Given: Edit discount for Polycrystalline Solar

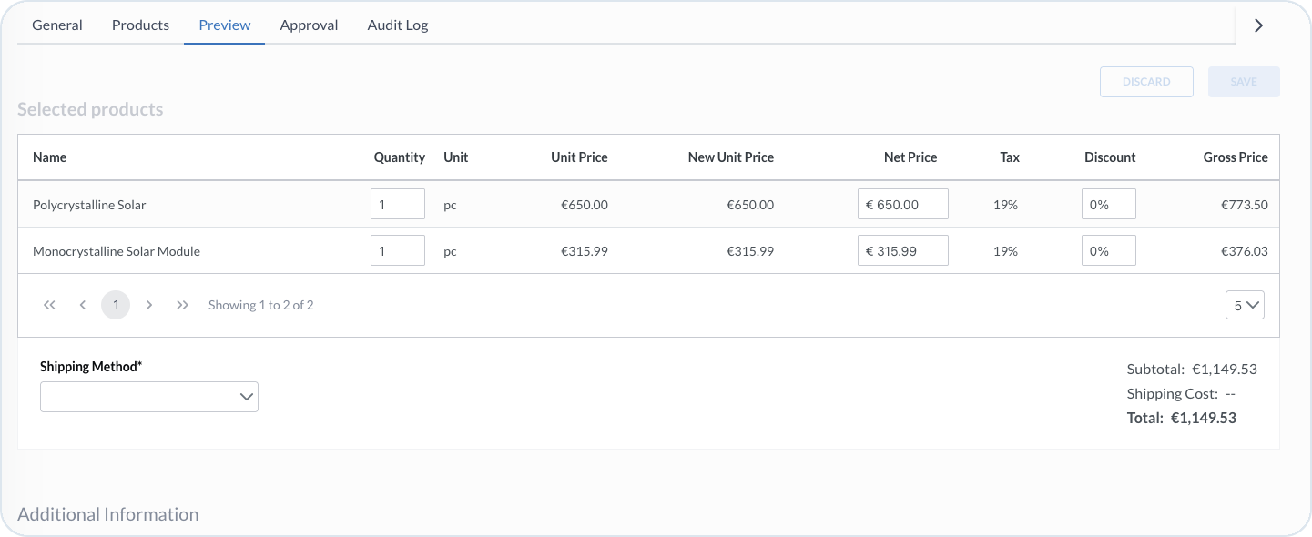Looking at the screenshot, I should [1109, 204].
